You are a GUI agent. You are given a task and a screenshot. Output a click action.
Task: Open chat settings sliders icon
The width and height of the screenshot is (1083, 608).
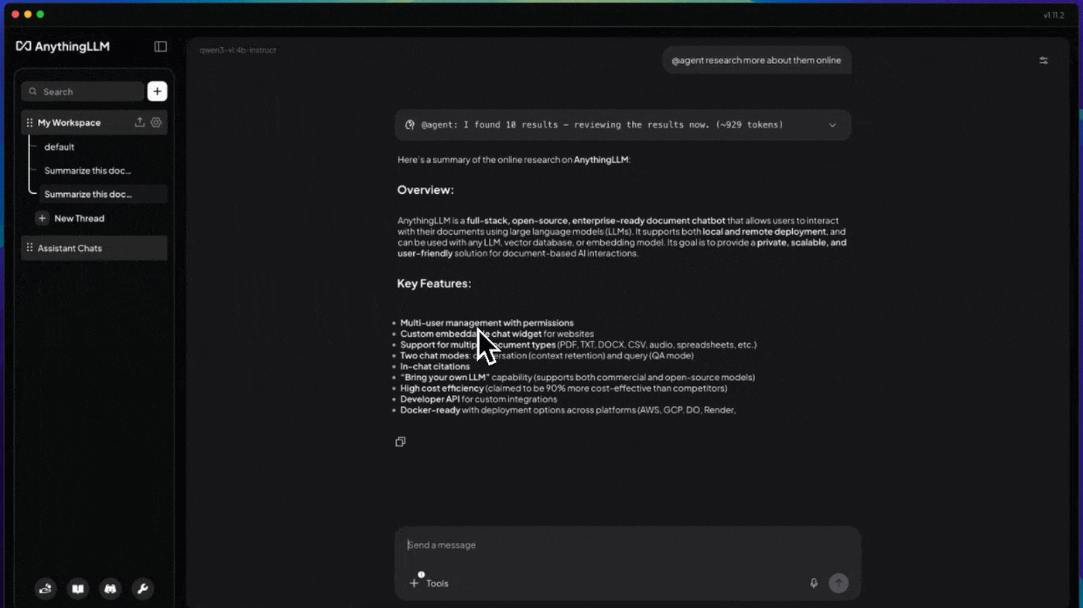coord(1044,60)
